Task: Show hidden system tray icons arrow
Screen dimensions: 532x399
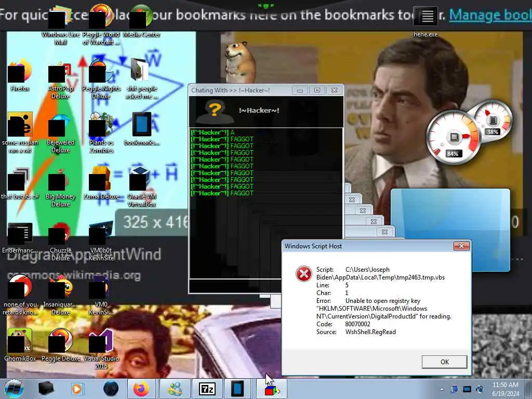Action: [442, 389]
